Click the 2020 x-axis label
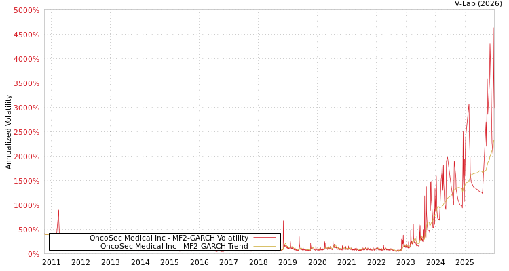The height and width of the screenshot is (271, 509). pyautogui.click(x=318, y=262)
